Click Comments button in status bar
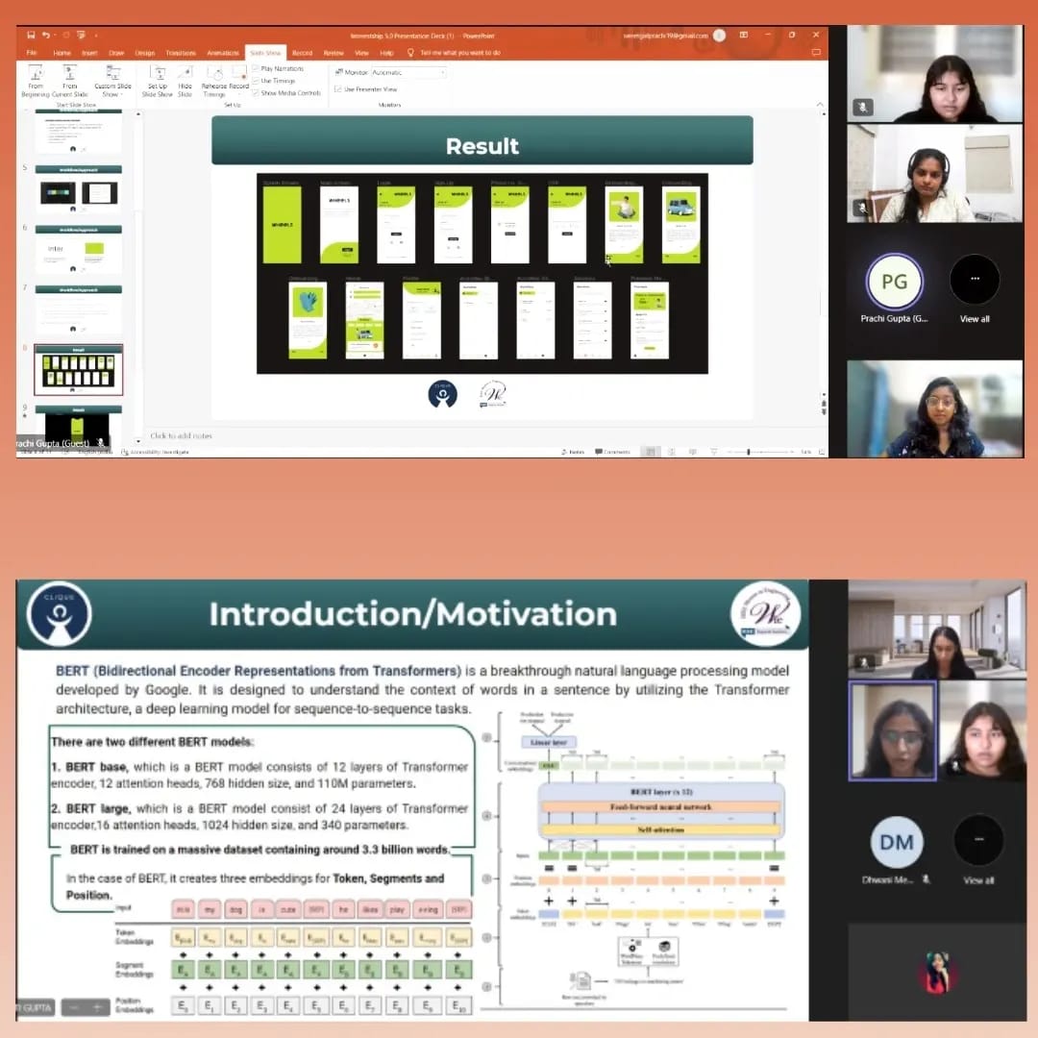Image resolution: width=1038 pixels, height=1038 pixels. point(612,452)
